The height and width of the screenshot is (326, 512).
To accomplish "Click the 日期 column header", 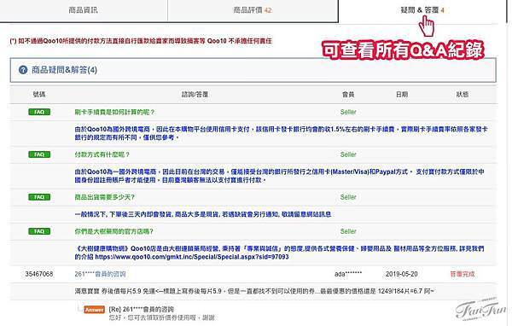I will 402,95.
